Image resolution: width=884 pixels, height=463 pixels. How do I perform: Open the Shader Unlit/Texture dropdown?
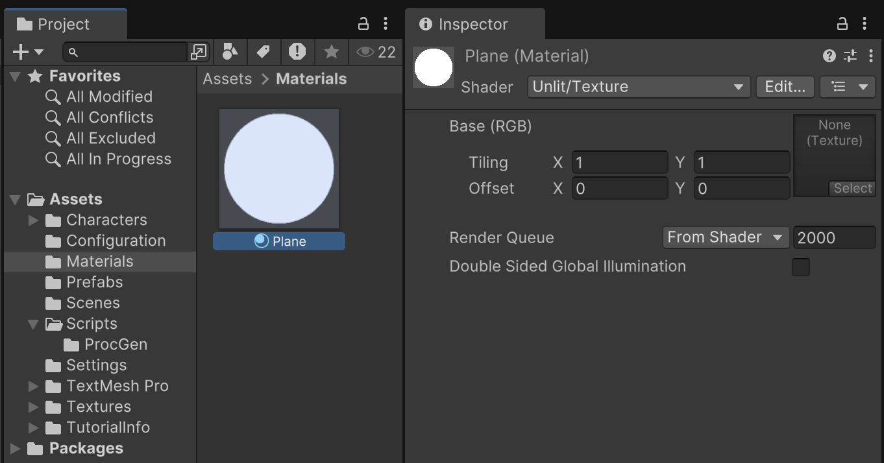pyautogui.click(x=639, y=87)
